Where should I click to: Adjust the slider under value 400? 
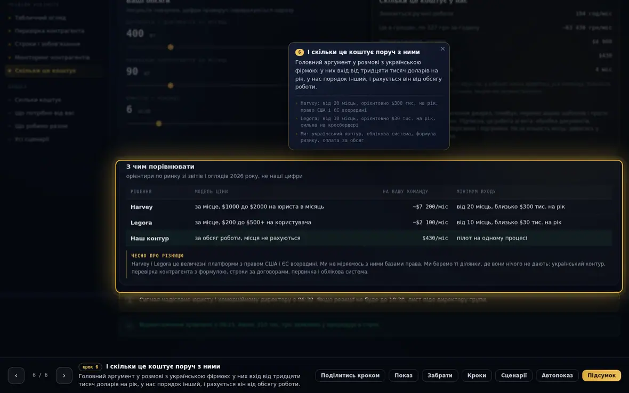click(x=171, y=47)
